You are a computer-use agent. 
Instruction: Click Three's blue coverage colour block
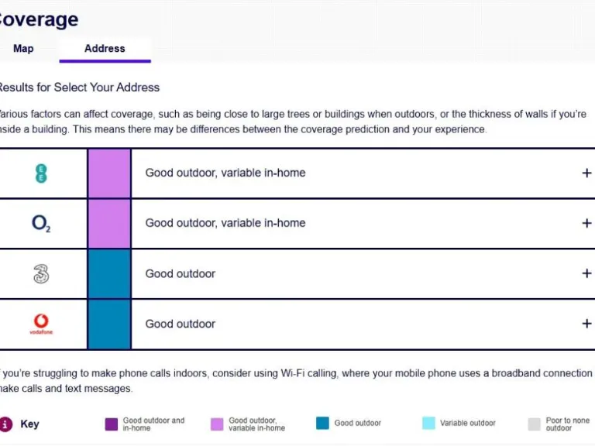click(109, 273)
